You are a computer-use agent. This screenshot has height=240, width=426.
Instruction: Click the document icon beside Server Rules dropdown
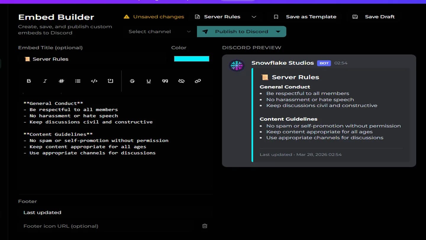pyautogui.click(x=197, y=17)
